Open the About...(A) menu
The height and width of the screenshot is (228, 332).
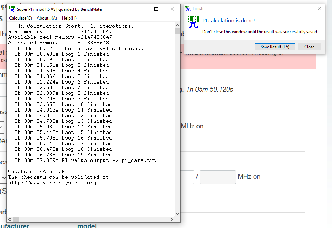[x=47, y=18]
